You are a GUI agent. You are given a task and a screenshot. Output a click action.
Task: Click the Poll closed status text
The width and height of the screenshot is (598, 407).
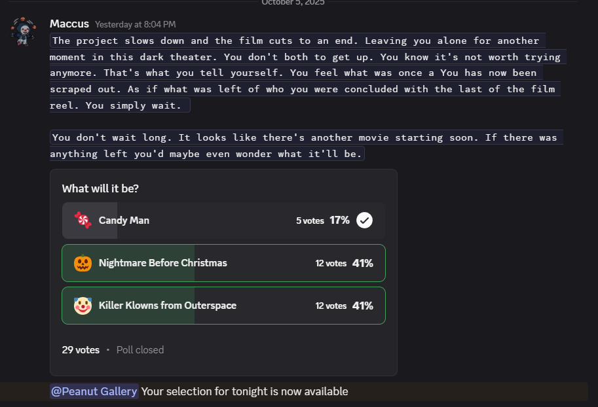pos(140,350)
